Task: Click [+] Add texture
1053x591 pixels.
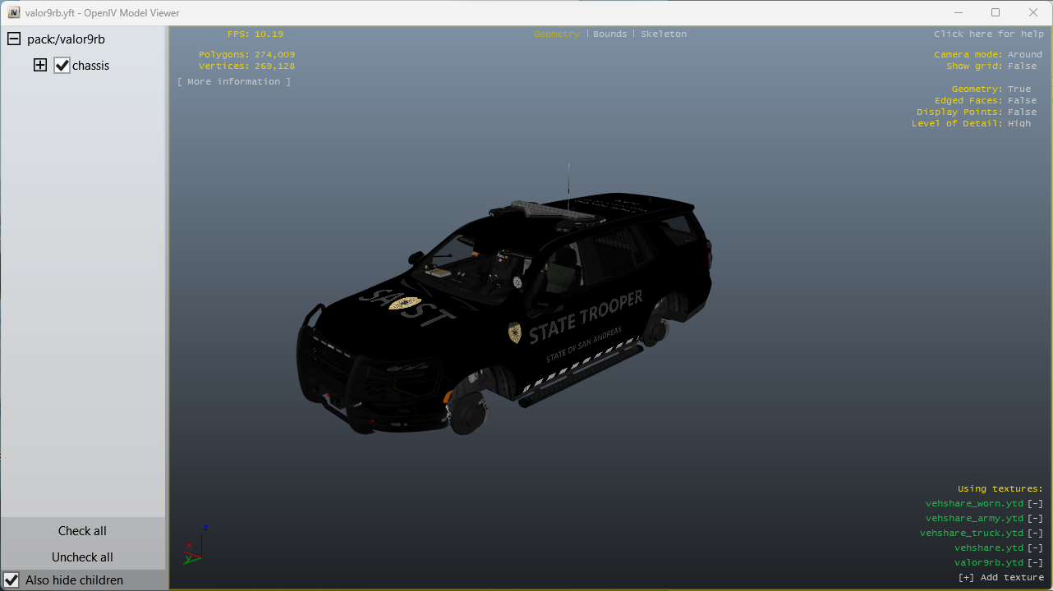Action: tap(1000, 578)
